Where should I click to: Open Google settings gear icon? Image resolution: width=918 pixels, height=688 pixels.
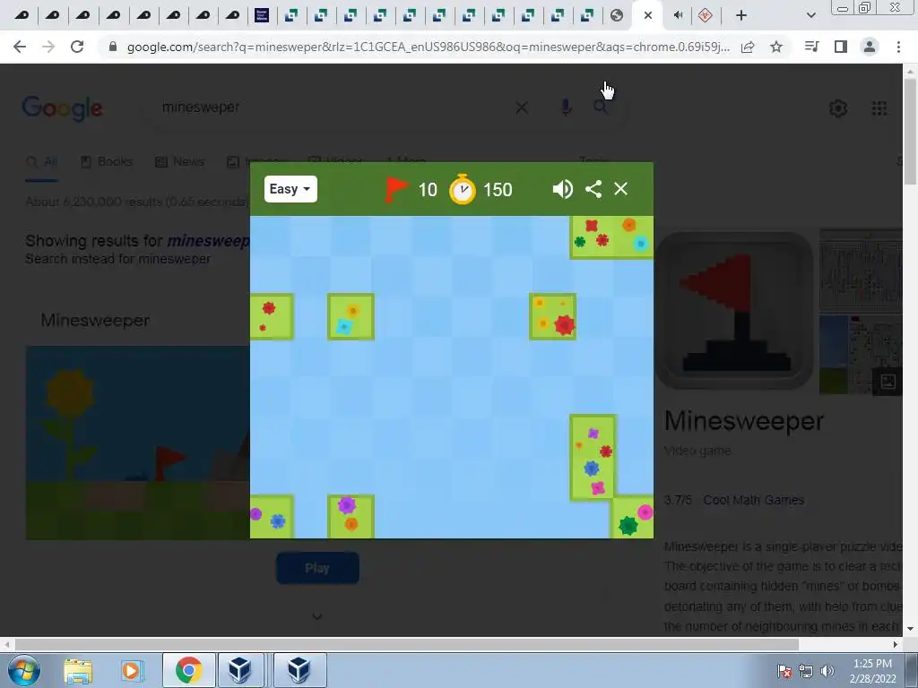click(838, 108)
